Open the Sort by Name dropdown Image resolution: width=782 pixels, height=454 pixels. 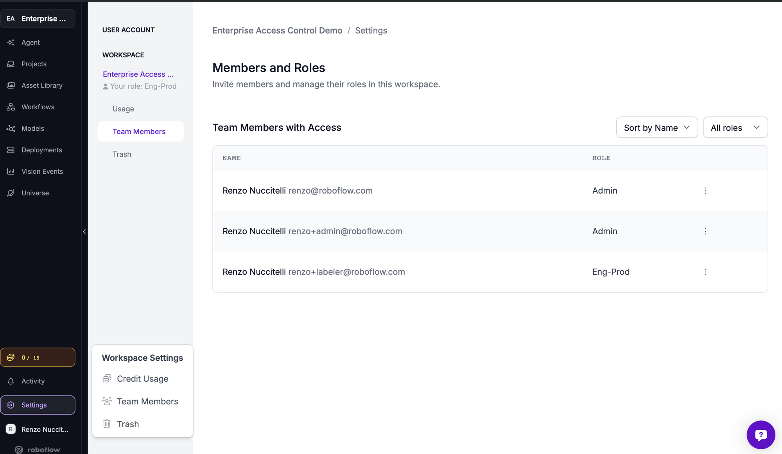pyautogui.click(x=657, y=127)
